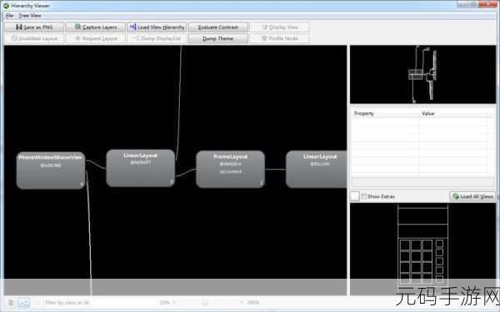Click the Dump DisplayList button

pyautogui.click(x=157, y=38)
